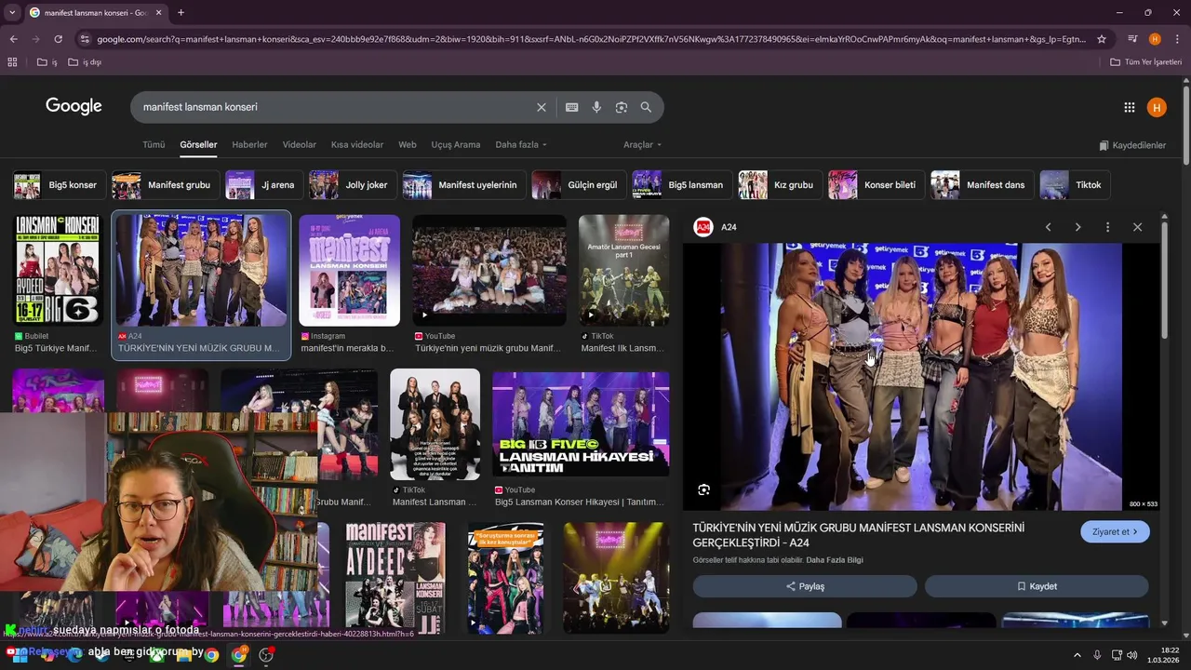
Task: Open the Google account avatar menu
Action: [1157, 107]
